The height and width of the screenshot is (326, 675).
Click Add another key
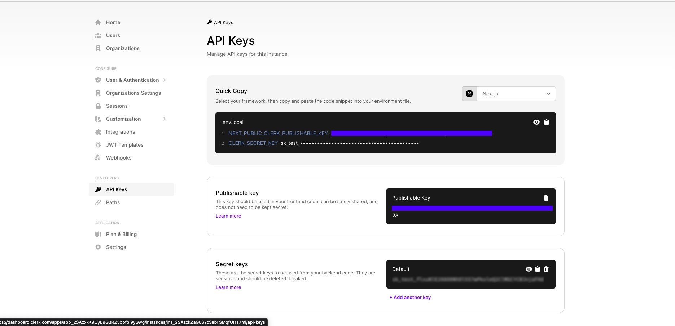[x=410, y=297]
